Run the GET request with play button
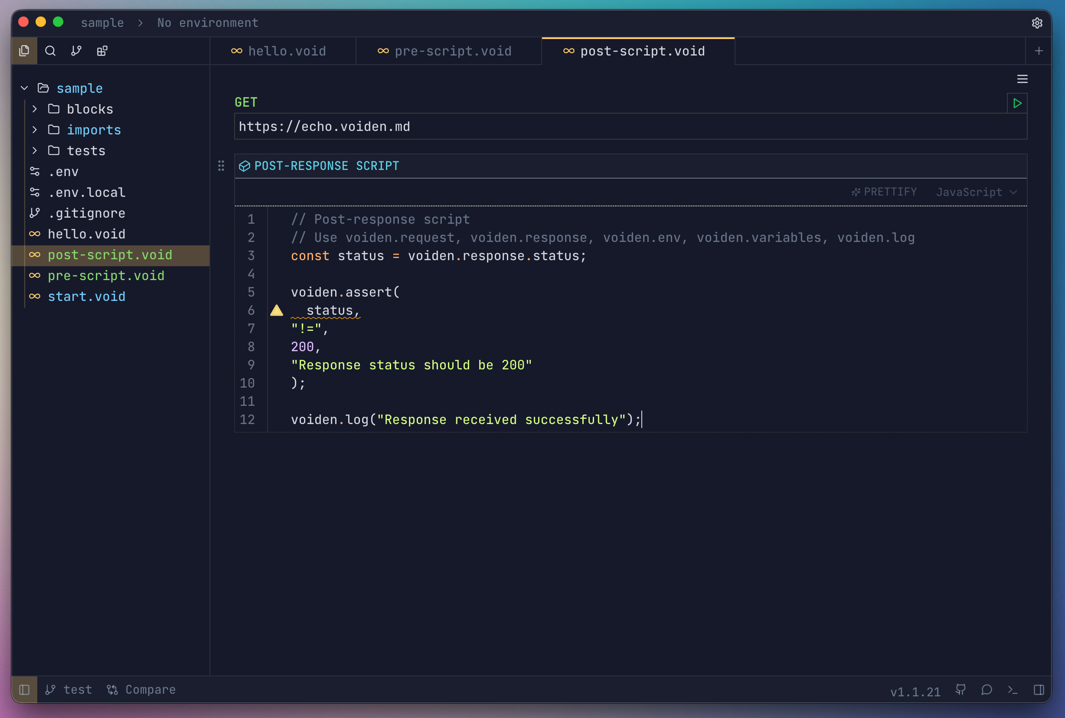1065x718 pixels. (1017, 104)
